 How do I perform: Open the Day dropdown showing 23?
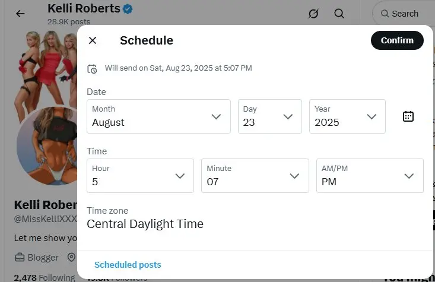tap(269, 116)
